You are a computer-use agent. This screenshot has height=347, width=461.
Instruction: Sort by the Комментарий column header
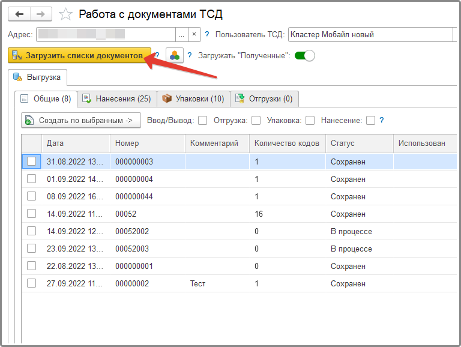[217, 143]
